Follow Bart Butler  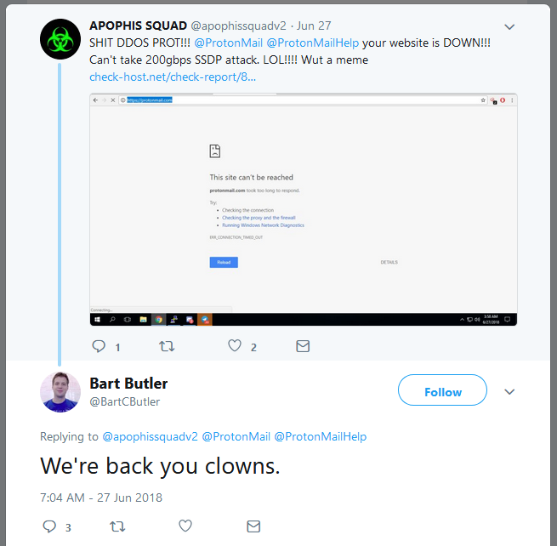(x=442, y=391)
